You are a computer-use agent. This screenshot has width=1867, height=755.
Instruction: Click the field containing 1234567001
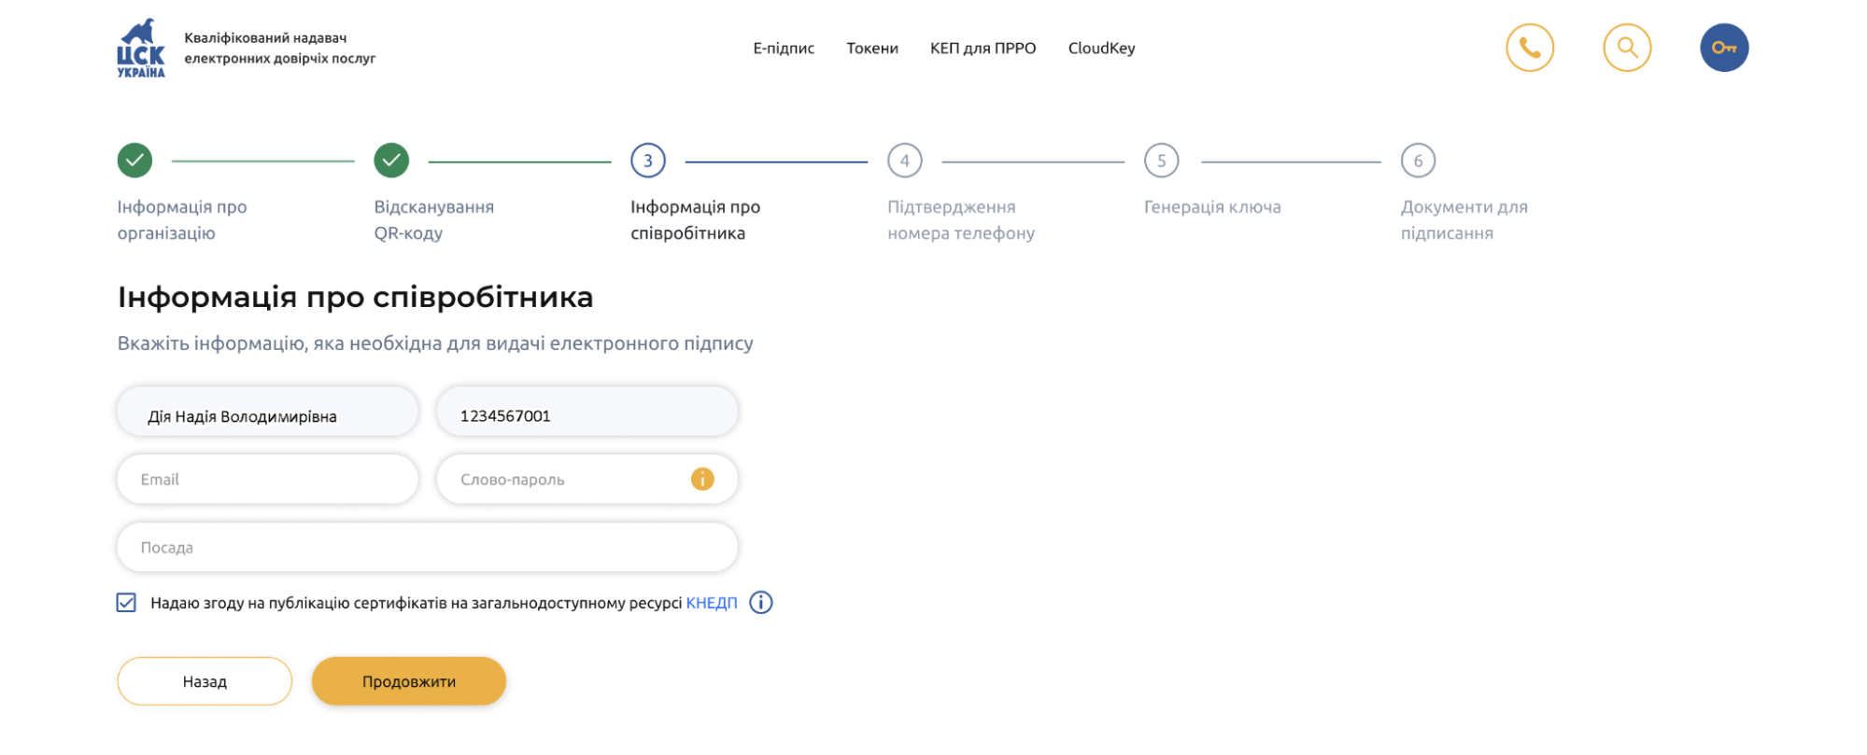pyautogui.click(x=587, y=412)
